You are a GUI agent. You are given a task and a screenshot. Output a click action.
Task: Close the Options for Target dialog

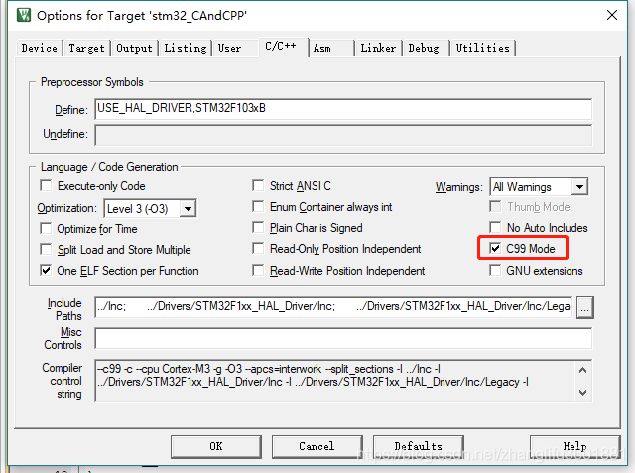point(612,16)
